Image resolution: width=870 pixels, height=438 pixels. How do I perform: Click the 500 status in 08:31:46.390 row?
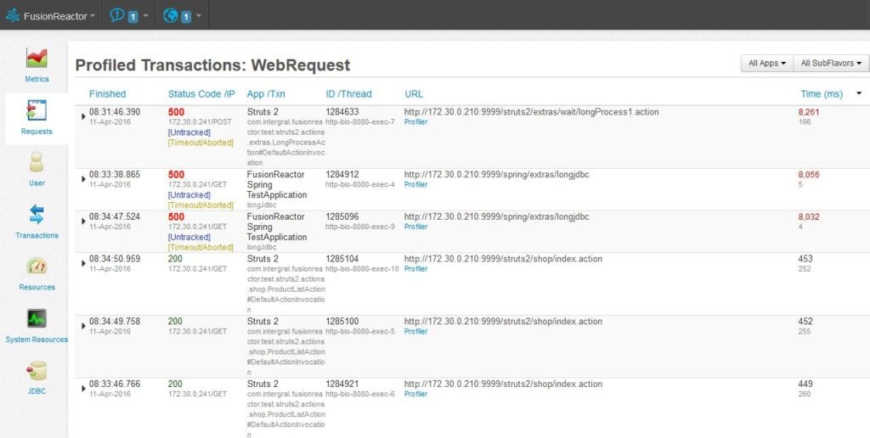176,113
